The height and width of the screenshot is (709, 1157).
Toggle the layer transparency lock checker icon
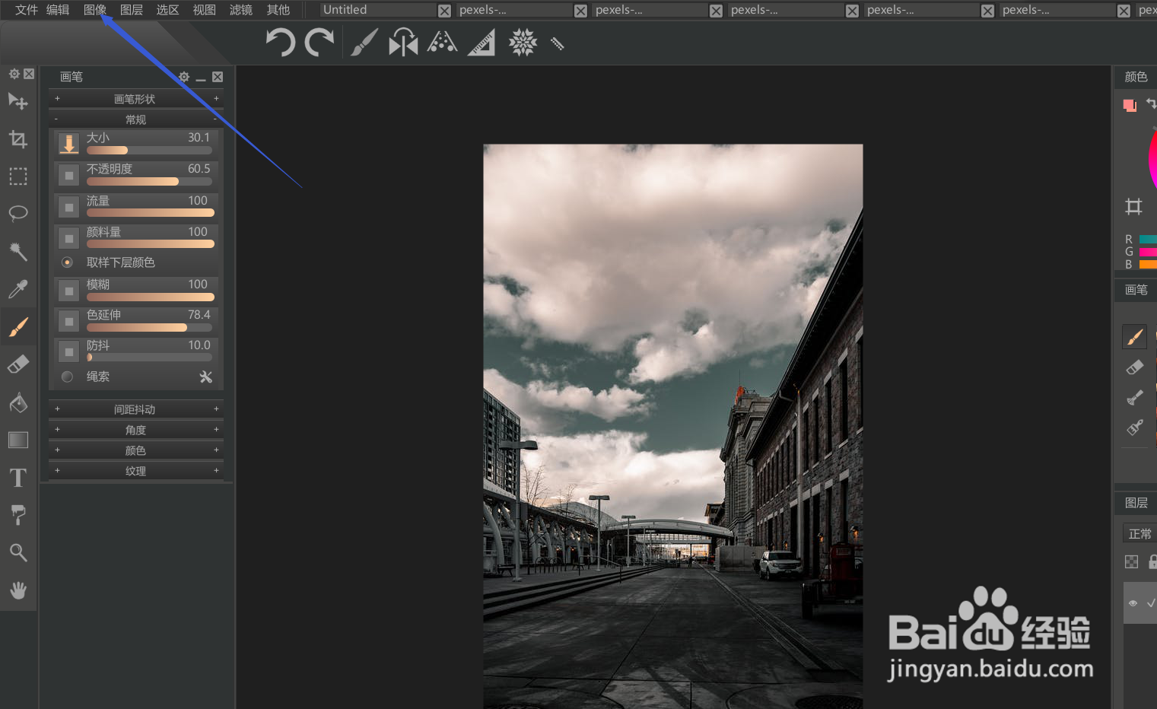click(x=1132, y=562)
